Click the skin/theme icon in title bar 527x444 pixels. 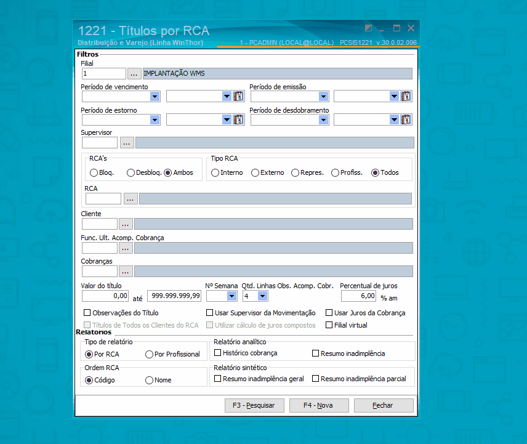coord(368,28)
